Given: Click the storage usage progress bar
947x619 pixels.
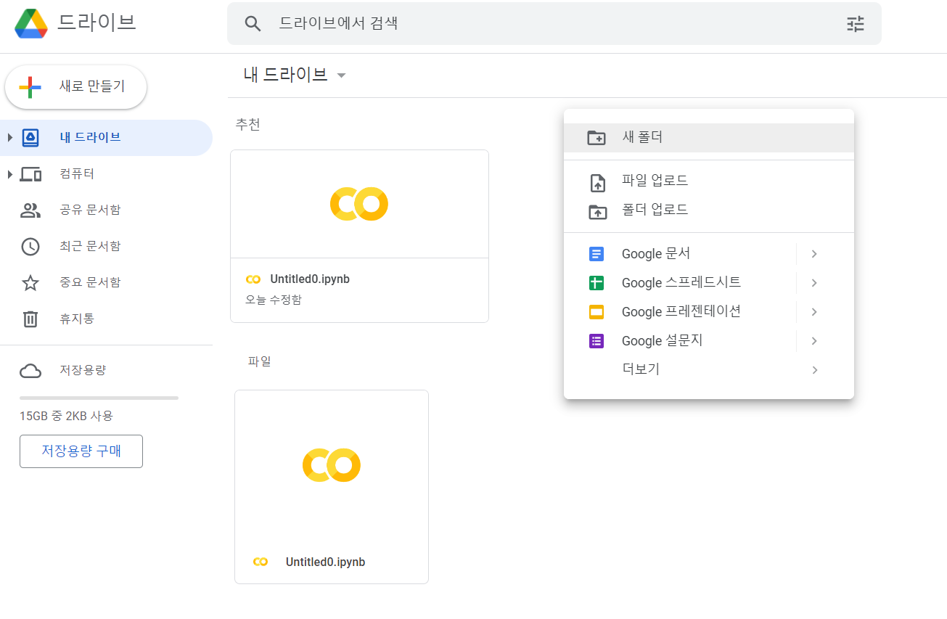Looking at the screenshot, I should coord(99,398).
